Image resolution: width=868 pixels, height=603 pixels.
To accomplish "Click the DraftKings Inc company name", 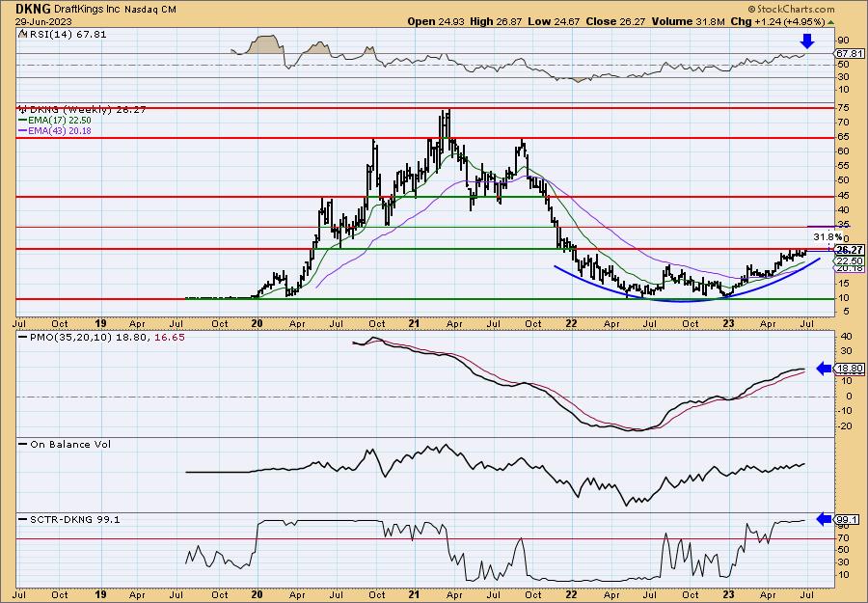I will click(x=88, y=10).
